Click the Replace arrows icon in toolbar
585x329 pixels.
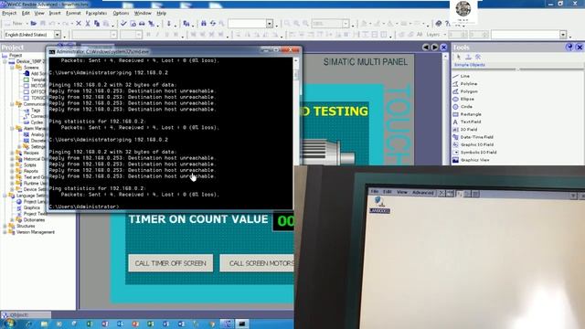[x=213, y=24]
